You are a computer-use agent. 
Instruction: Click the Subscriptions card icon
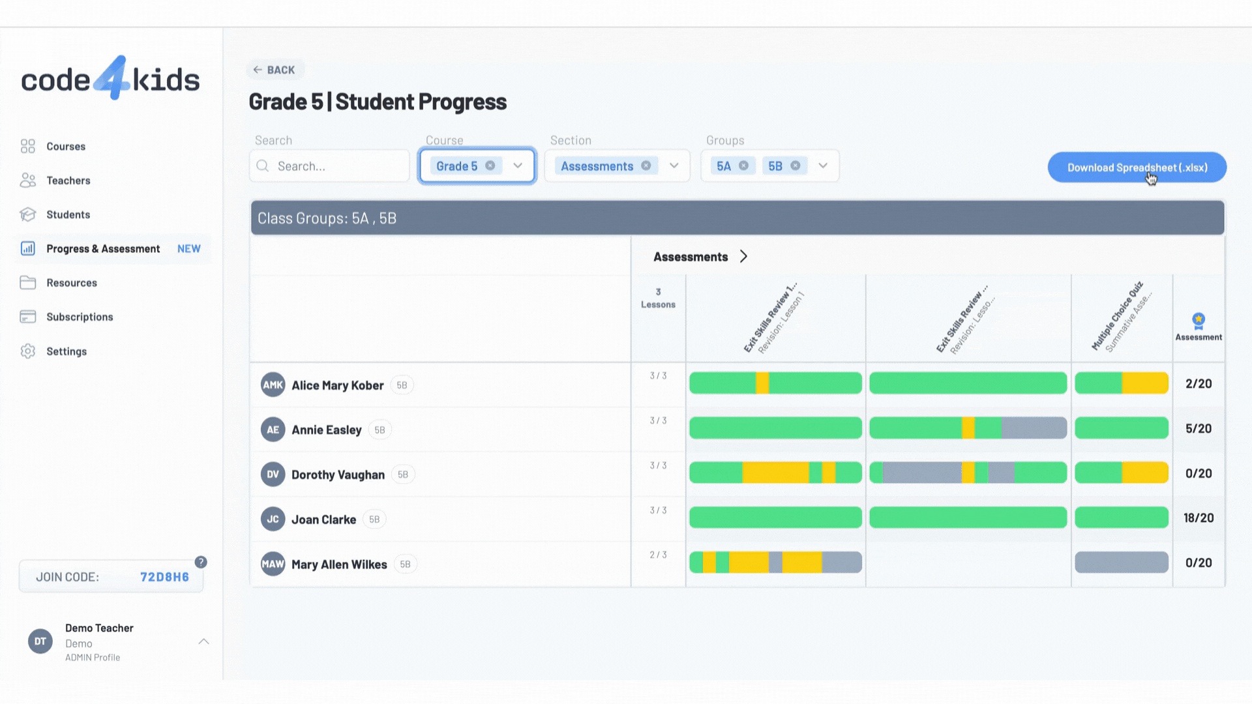(x=27, y=317)
